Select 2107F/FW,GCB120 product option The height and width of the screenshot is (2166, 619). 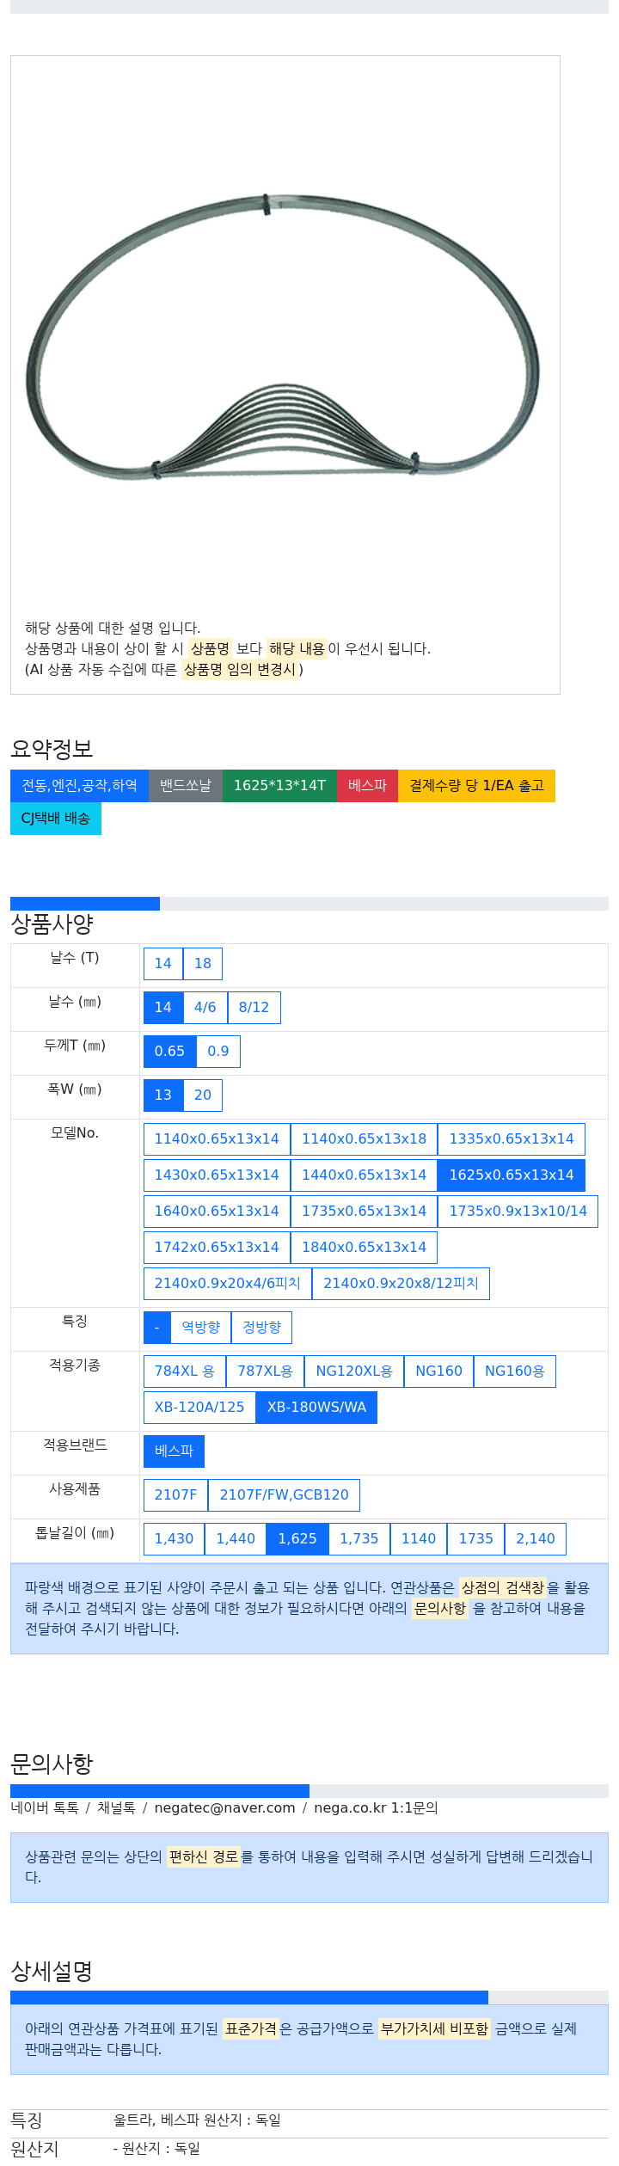pos(284,1494)
